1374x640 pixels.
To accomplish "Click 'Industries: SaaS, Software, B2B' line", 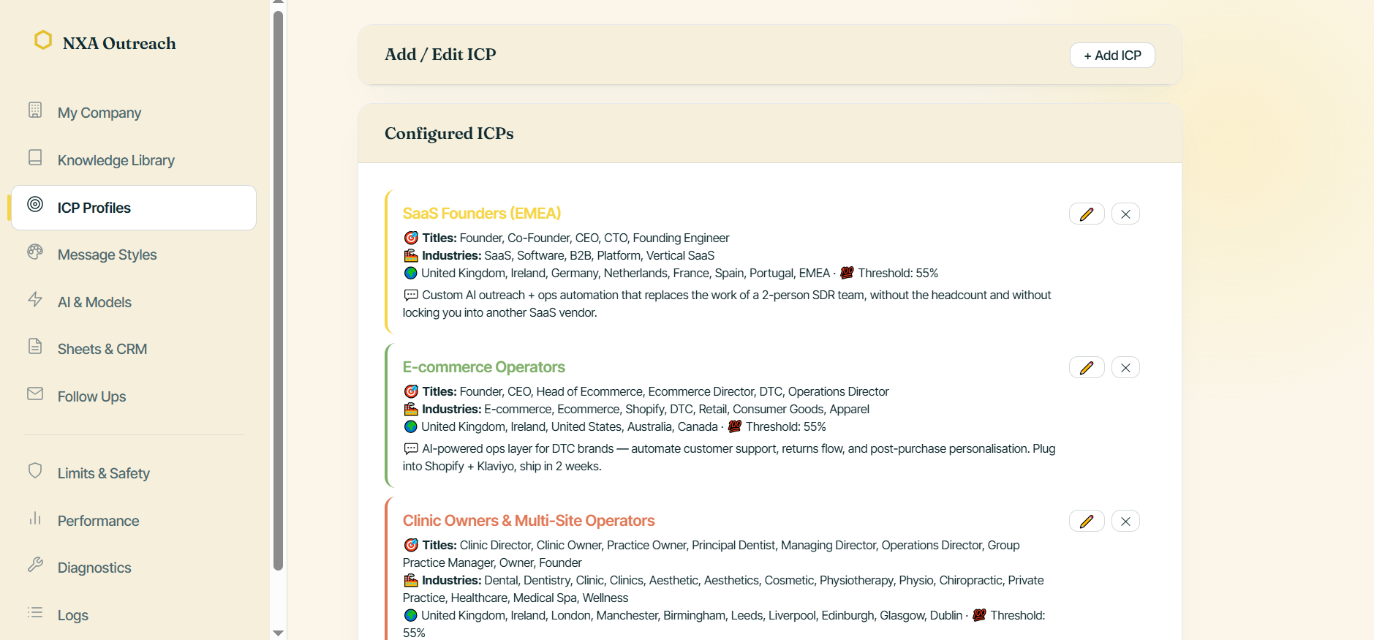I will point(559,255).
